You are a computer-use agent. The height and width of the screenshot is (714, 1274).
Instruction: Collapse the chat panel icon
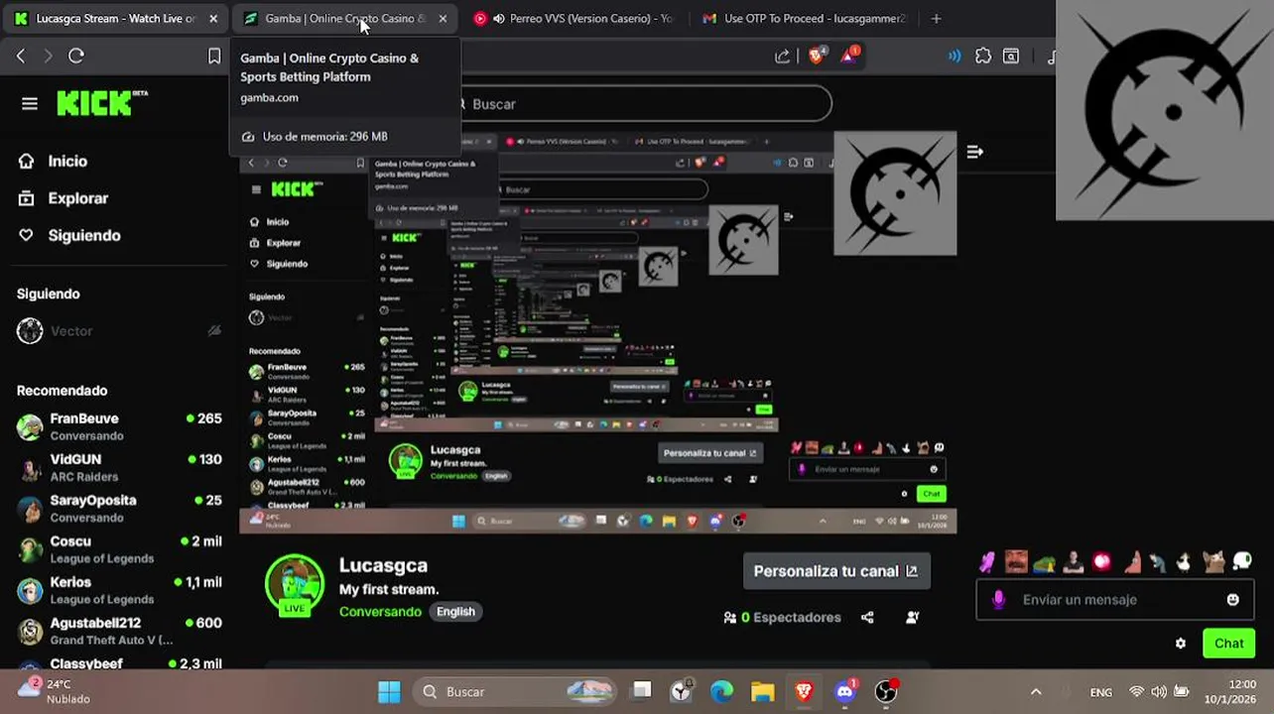click(974, 152)
